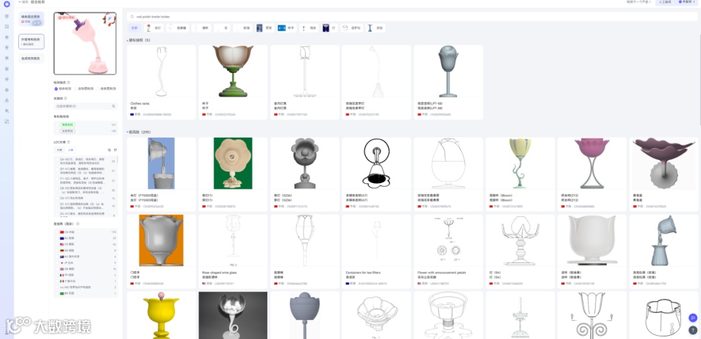This screenshot has width=701, height=339.
Task: Click the sort icon beside LOC分类 tabs
Action: (116, 150)
